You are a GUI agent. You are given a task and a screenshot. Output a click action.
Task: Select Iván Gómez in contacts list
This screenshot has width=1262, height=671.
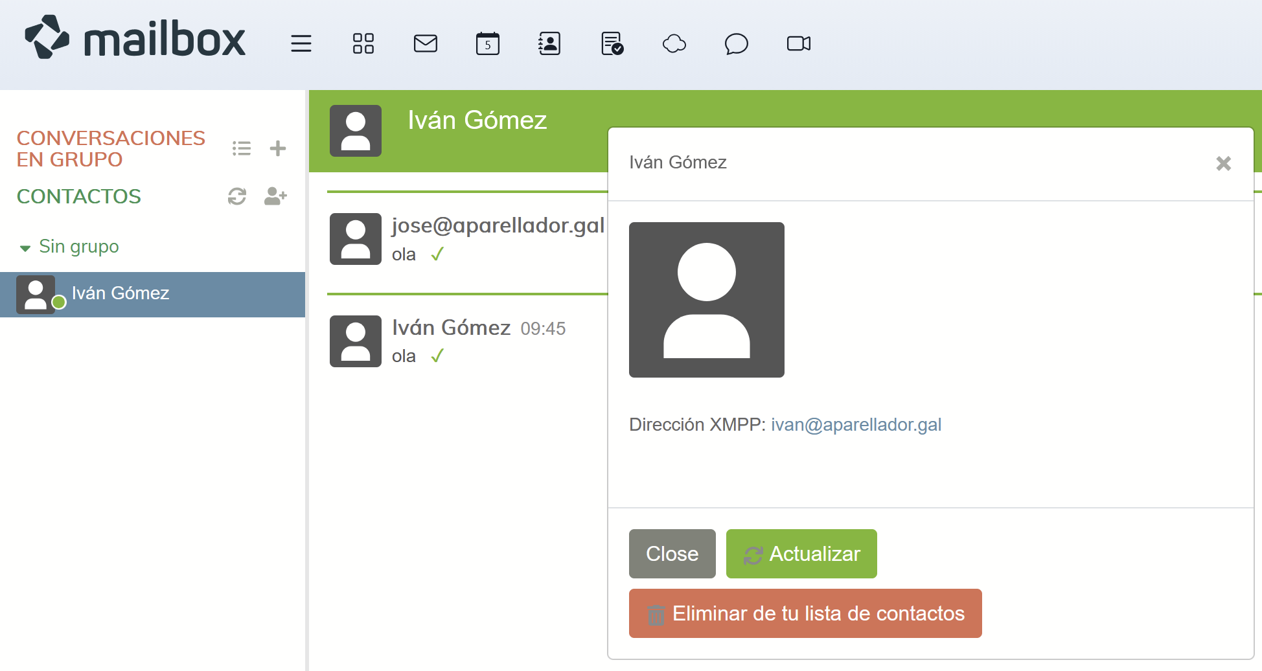pos(120,293)
